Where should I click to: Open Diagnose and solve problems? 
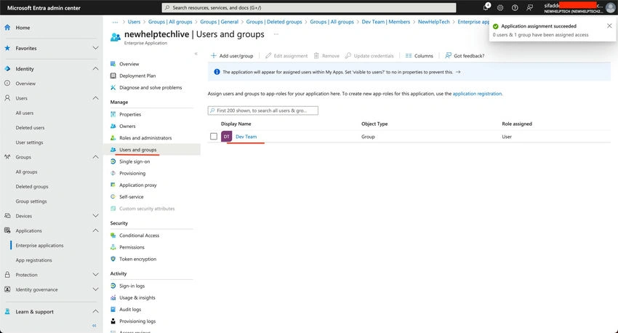[152, 87]
